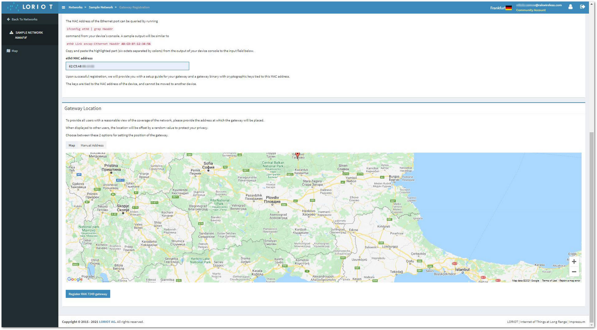Click Community Account label

tap(531, 10)
